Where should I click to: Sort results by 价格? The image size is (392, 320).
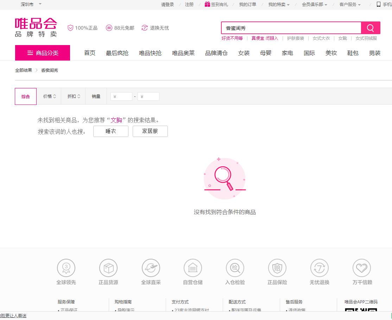[x=50, y=96]
